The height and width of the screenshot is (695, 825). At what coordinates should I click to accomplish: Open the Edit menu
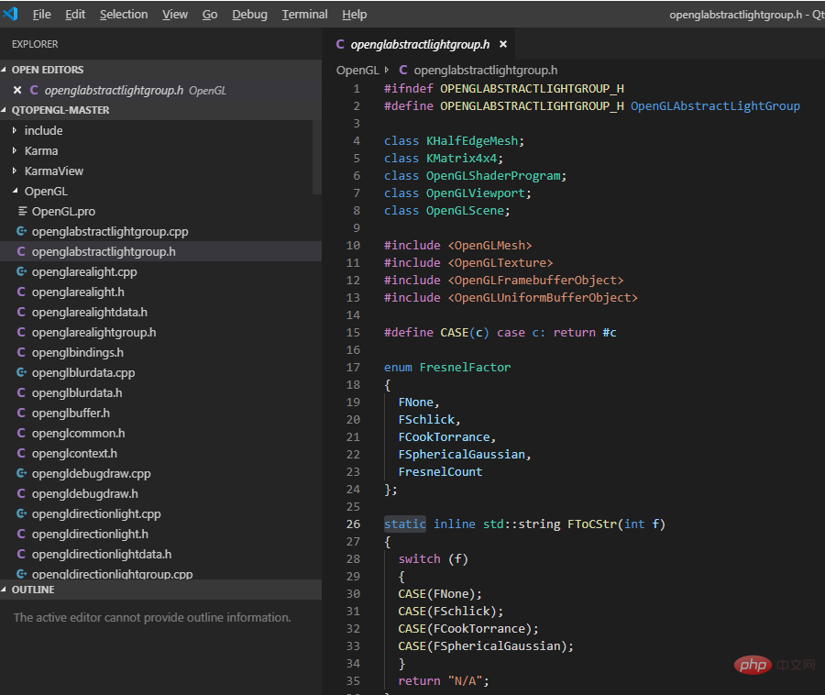coord(75,14)
